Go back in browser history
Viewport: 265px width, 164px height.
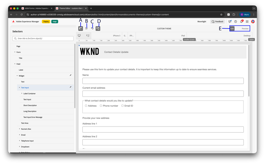pyautogui.click(x=11, y=14)
